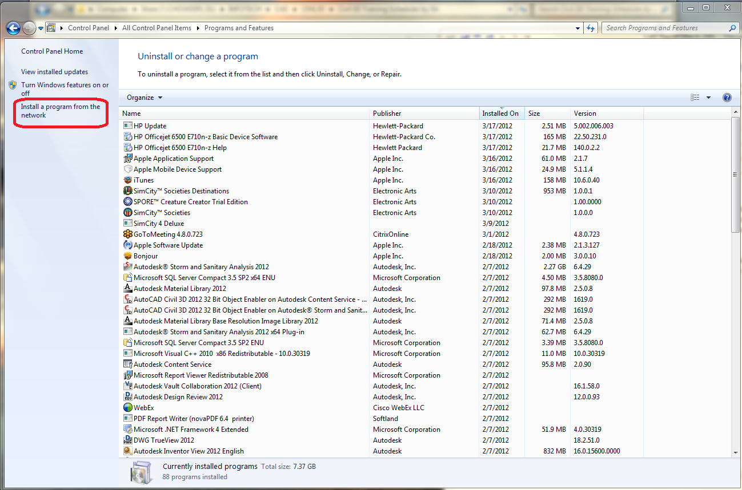Open the change-view dropdown arrow

click(x=708, y=97)
